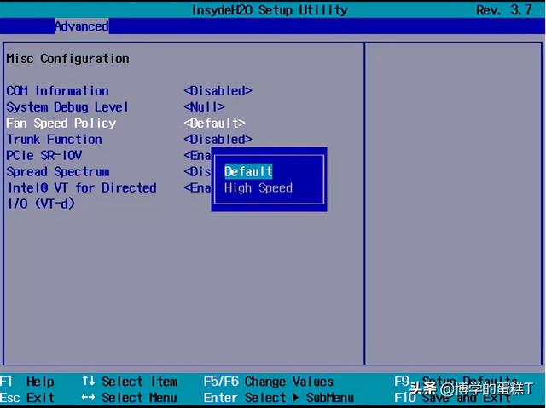Viewport: 546px width, 408px height.
Task: Click the F5/F6 Change Values hint
Action: 268,382
